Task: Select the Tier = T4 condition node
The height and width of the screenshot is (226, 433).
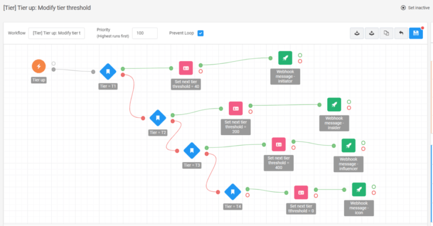Action: [x=233, y=192]
